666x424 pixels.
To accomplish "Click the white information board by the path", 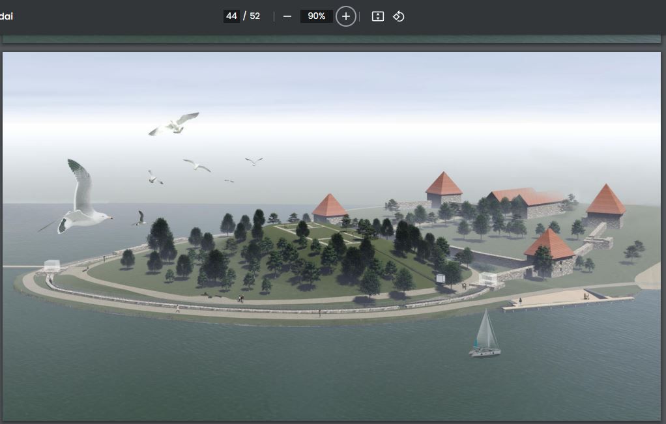I will 441,278.
